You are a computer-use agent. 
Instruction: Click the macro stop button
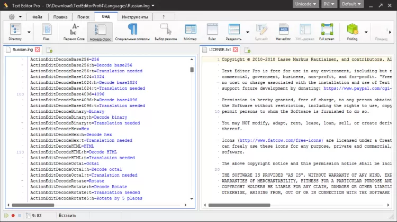click(x=20, y=216)
